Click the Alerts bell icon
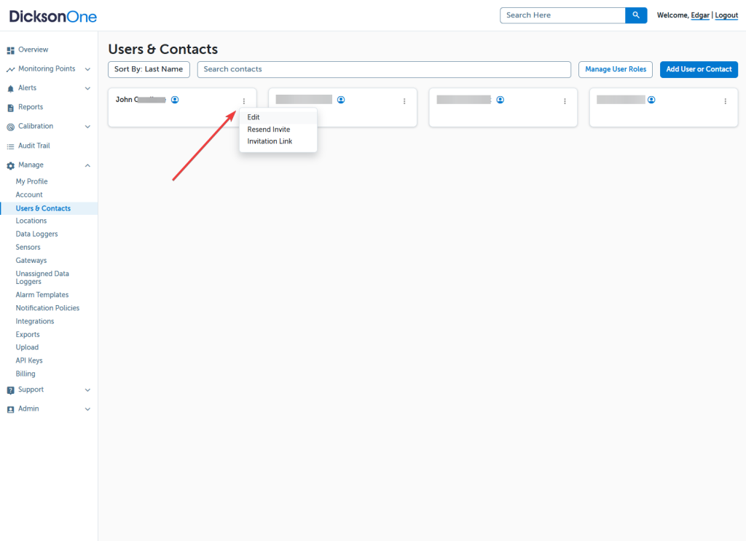This screenshot has height=541, width=746. (10, 88)
